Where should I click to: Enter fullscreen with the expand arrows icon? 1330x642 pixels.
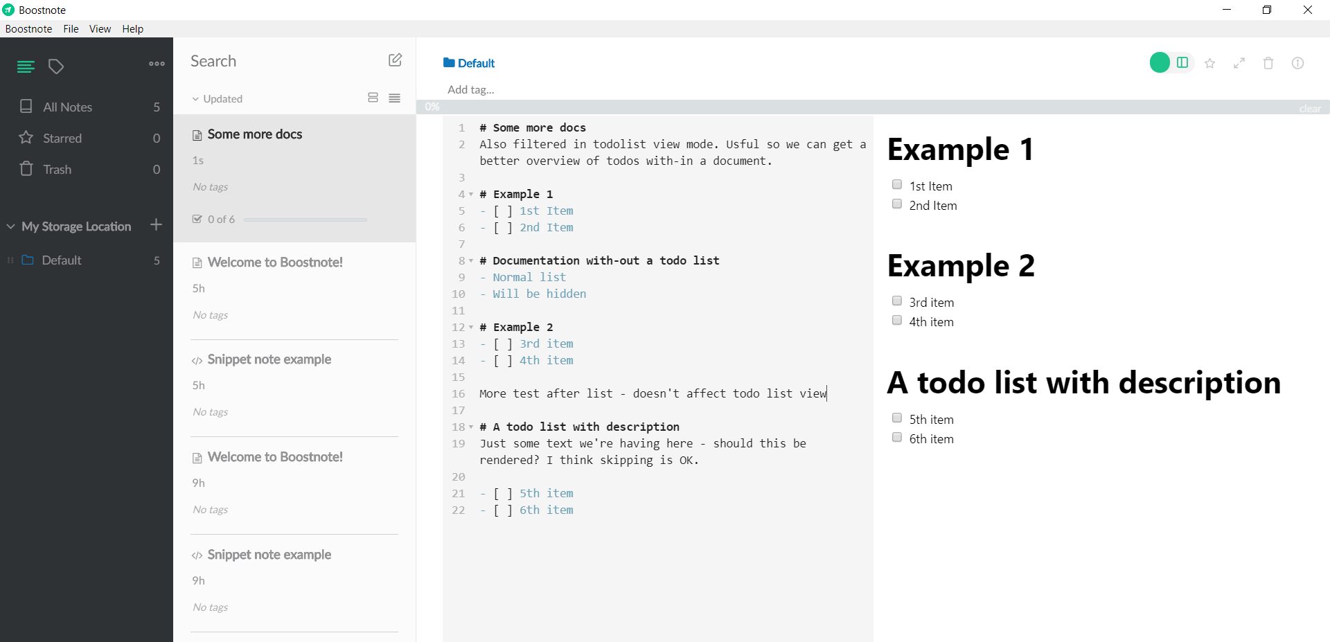point(1239,63)
